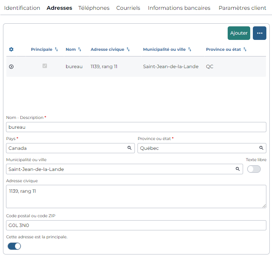Click the Principale column header

click(x=42, y=49)
